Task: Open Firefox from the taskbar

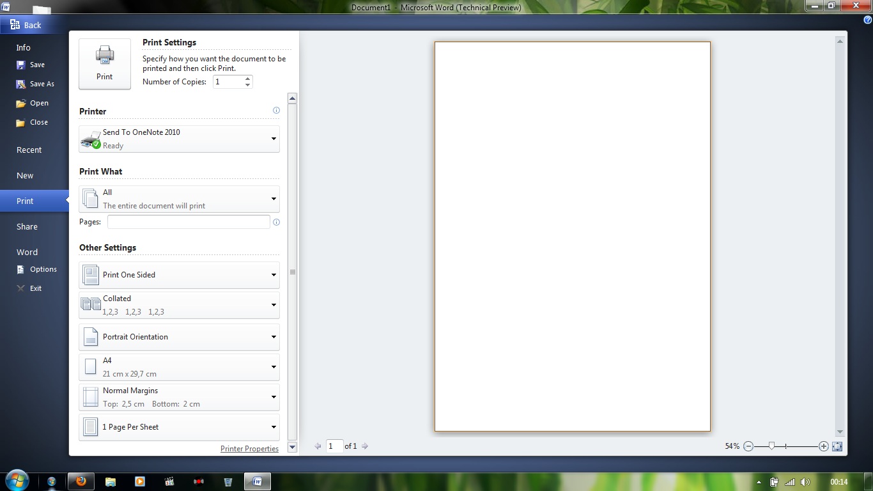Action: click(81, 481)
